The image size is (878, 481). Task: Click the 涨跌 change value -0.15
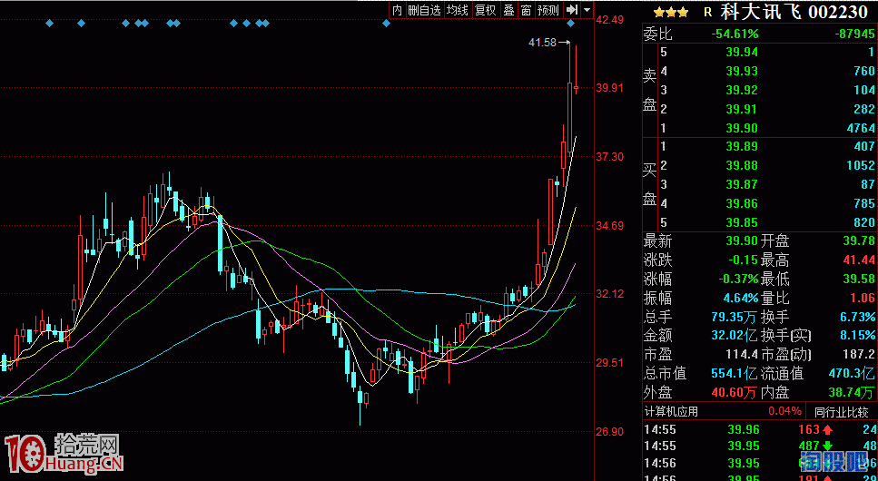[743, 260]
